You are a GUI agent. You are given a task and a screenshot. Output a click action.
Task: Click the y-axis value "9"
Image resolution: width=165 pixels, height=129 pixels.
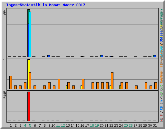(x=5, y=59)
